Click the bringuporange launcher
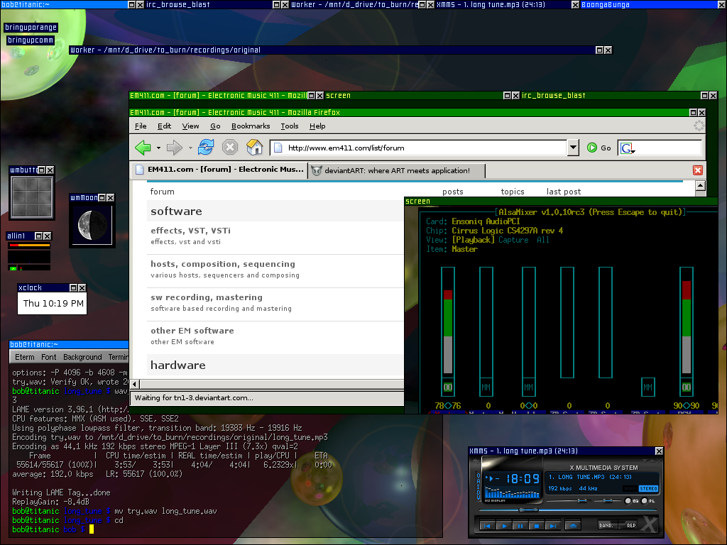The width and height of the screenshot is (727, 545). click(x=31, y=28)
